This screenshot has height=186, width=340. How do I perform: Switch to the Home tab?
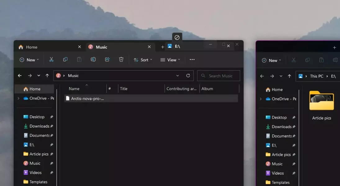pos(31,47)
